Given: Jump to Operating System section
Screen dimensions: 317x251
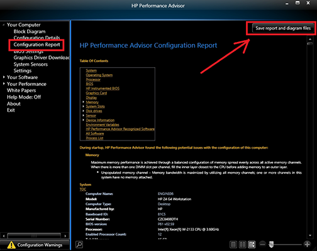Looking at the screenshot, I should point(99,75).
